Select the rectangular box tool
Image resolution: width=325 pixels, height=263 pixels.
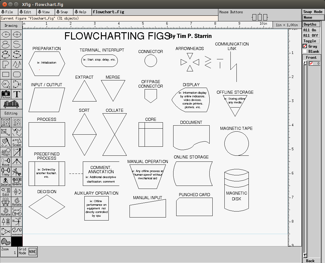(6, 74)
